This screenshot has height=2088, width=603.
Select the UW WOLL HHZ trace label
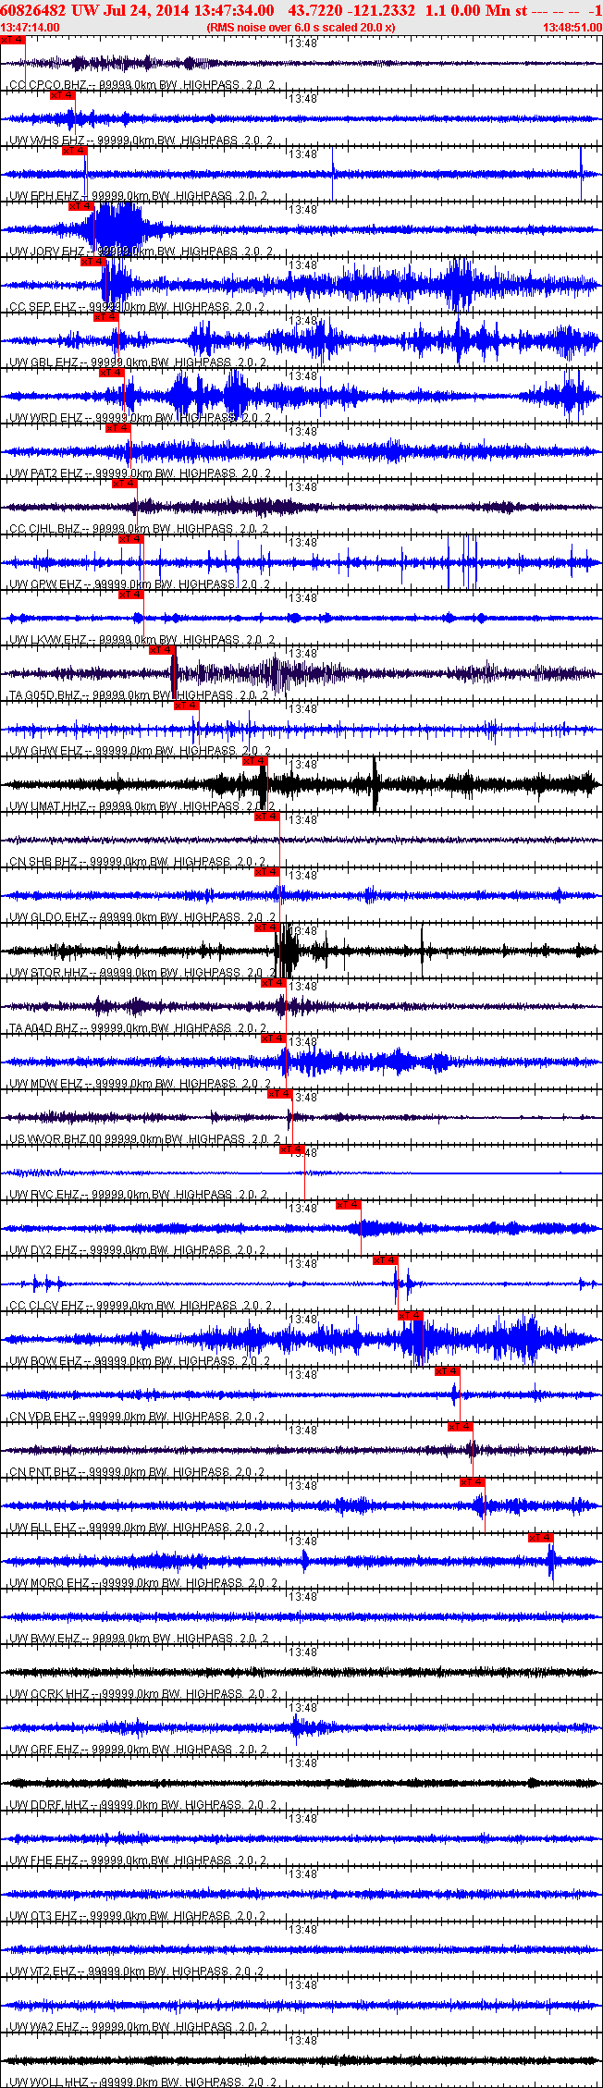click(x=143, y=2082)
